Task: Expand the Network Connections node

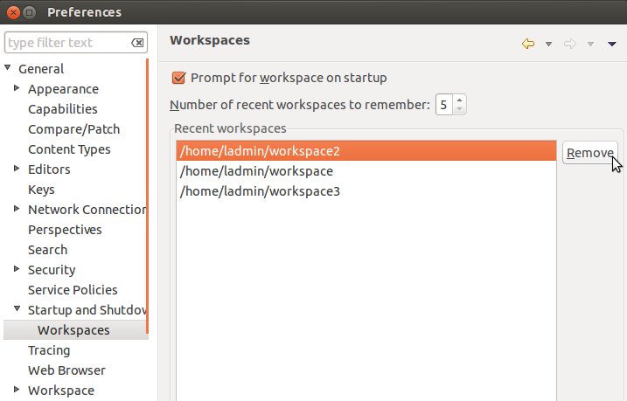Action: point(17,209)
